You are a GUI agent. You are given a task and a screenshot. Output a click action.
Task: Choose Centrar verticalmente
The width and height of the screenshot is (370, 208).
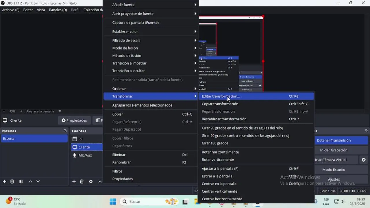256,191
